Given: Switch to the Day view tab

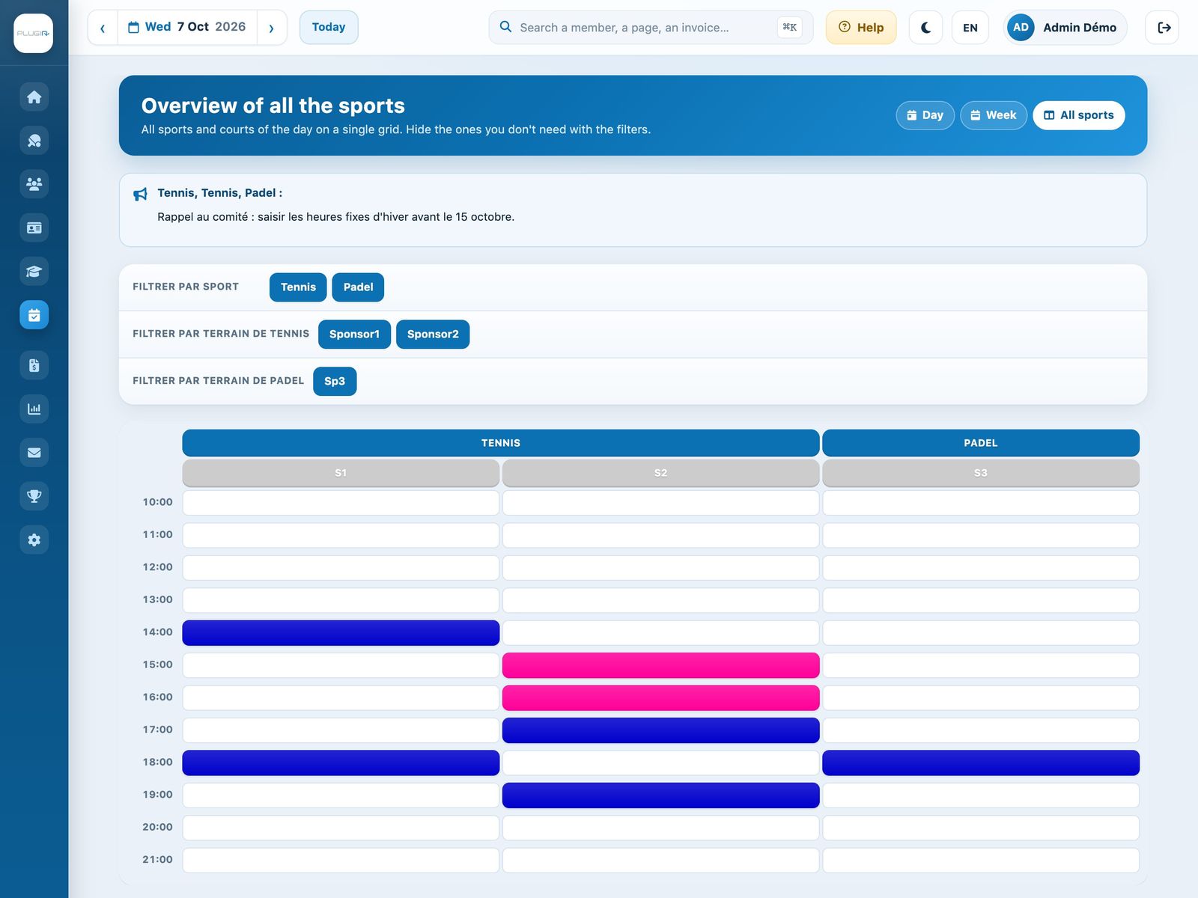Looking at the screenshot, I should click(925, 115).
